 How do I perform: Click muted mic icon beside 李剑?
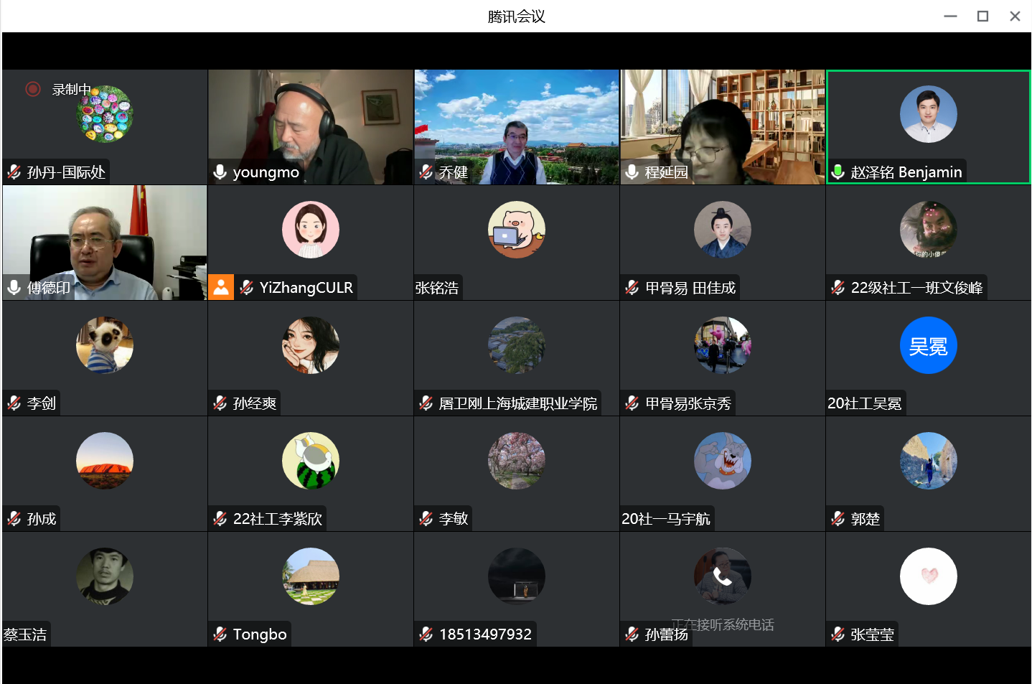pyautogui.click(x=14, y=403)
